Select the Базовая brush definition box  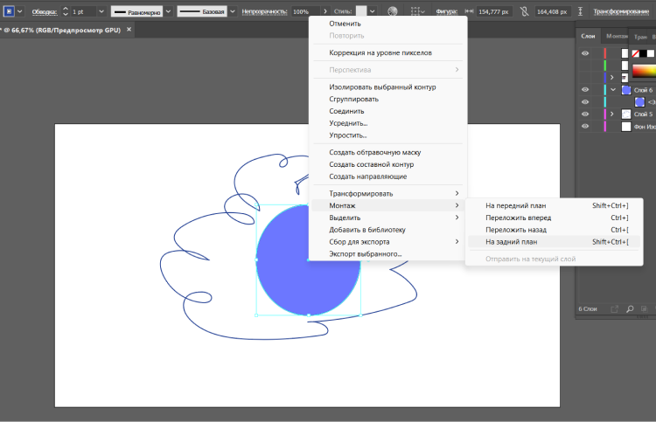tap(202, 11)
